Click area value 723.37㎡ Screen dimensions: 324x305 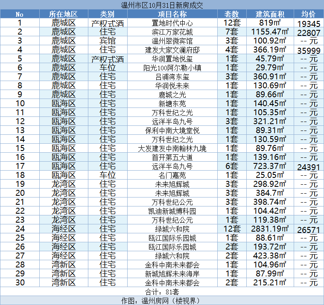[x=270, y=166]
